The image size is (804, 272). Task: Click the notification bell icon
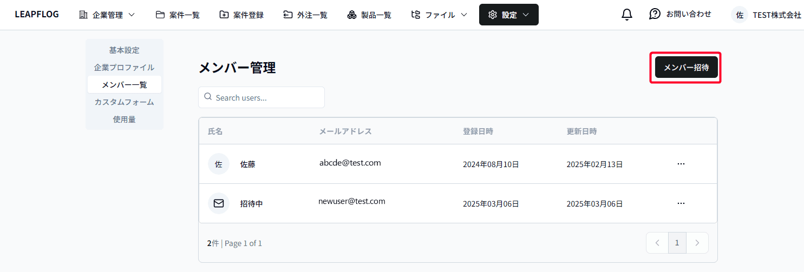[627, 15]
